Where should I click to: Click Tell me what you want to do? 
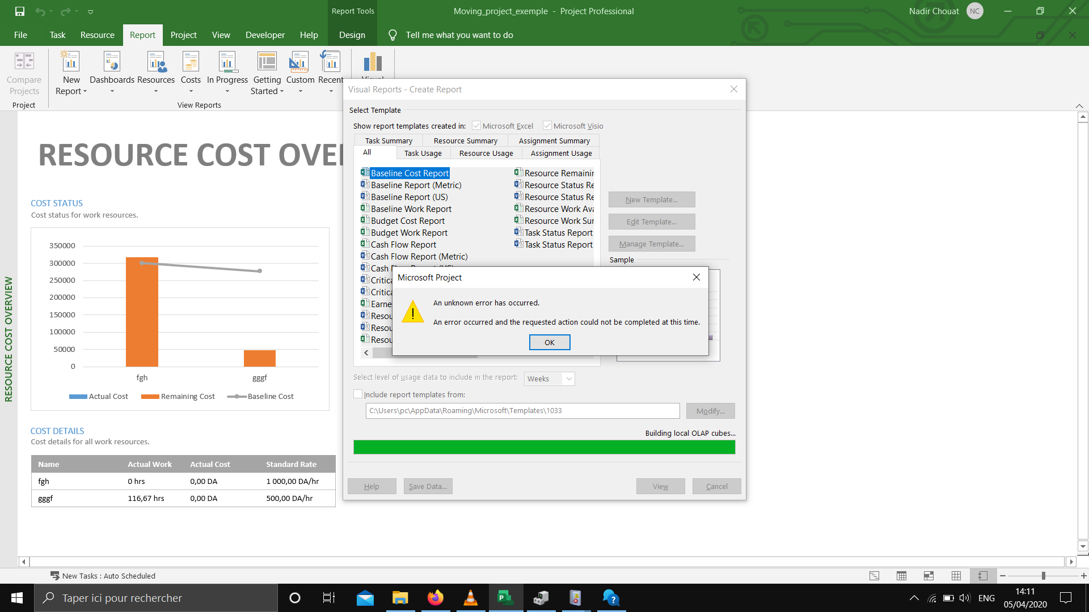[x=459, y=35]
